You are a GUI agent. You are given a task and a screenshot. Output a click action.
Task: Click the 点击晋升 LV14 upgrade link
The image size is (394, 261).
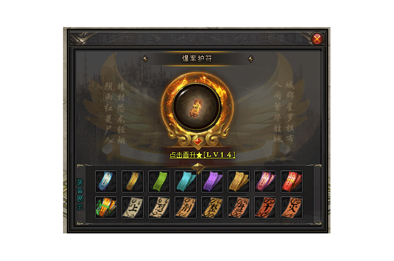[203, 155]
